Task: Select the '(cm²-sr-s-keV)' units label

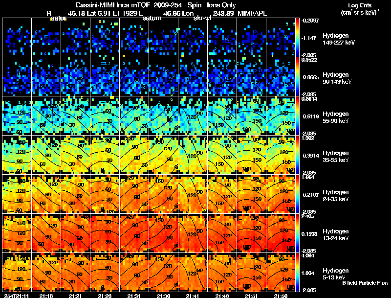Action: (359, 13)
